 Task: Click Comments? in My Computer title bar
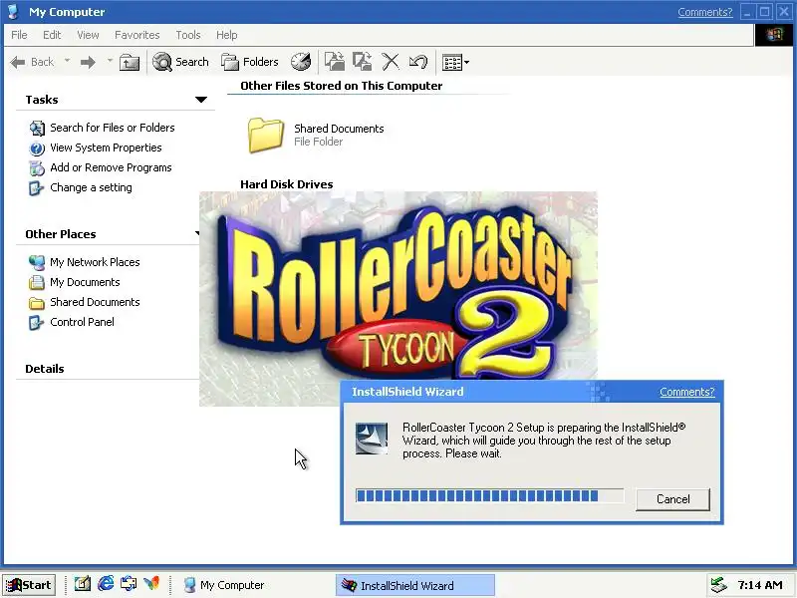(x=705, y=12)
